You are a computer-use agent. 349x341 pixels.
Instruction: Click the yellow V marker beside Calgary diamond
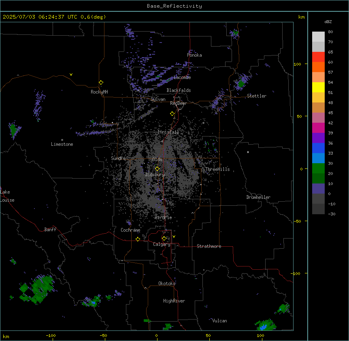click(x=174, y=237)
